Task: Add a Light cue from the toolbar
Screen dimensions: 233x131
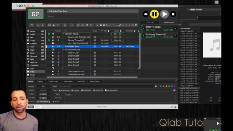Action: [65, 25]
